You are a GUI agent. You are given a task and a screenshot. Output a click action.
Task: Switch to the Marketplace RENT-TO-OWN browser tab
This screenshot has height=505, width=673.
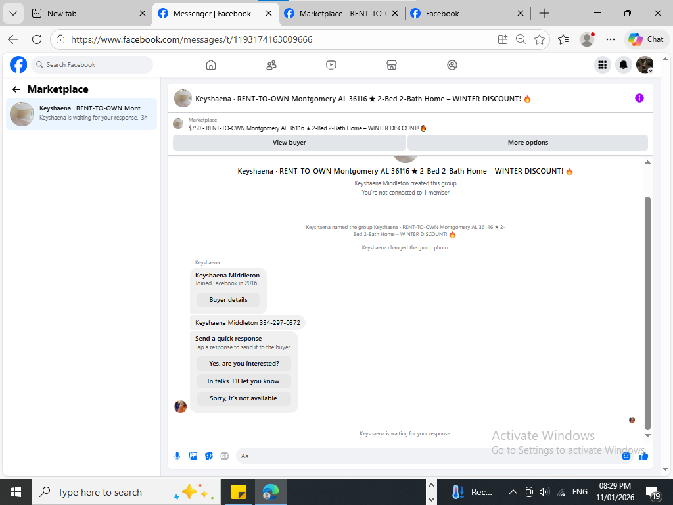(x=342, y=13)
